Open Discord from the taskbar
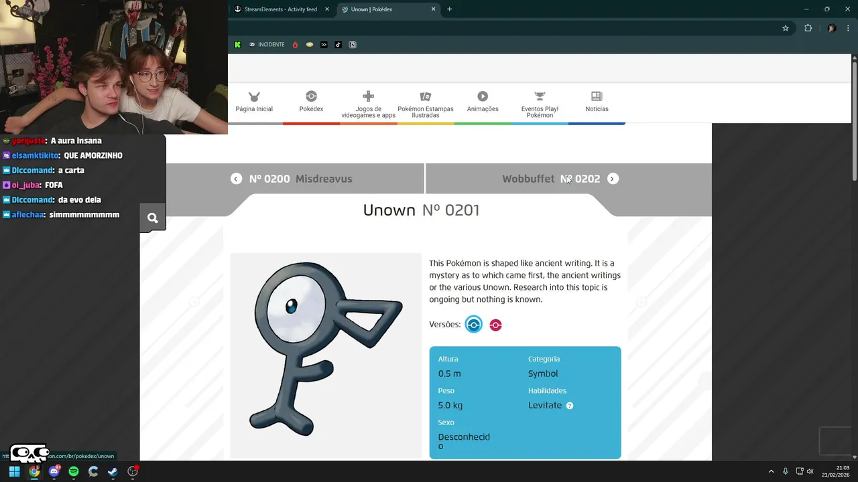The width and height of the screenshot is (858, 482). 54,471
